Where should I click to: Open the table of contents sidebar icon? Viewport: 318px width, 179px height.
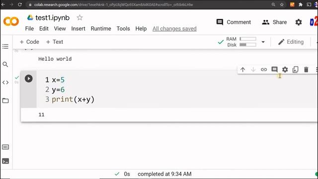coord(5,46)
